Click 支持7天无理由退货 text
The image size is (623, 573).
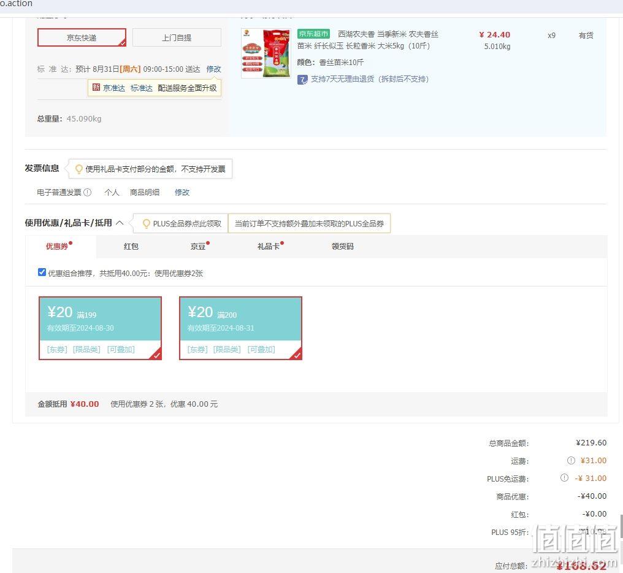click(x=370, y=79)
